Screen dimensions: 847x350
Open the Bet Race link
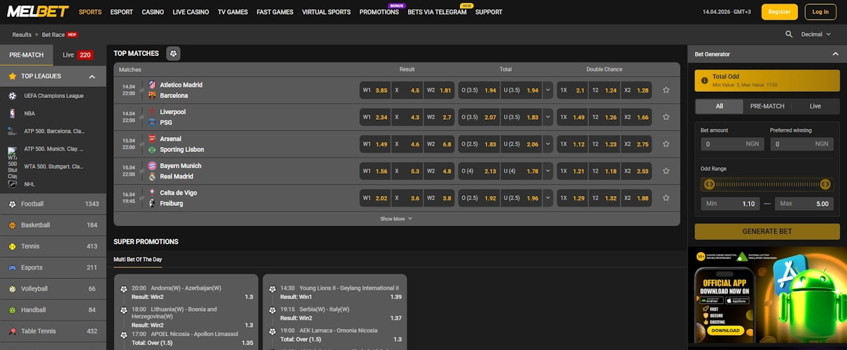tap(53, 34)
